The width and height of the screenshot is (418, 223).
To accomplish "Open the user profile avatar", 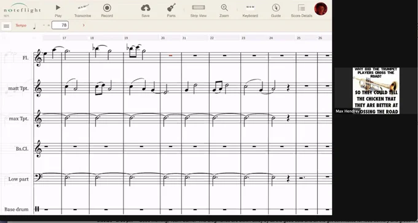I will (321, 9).
